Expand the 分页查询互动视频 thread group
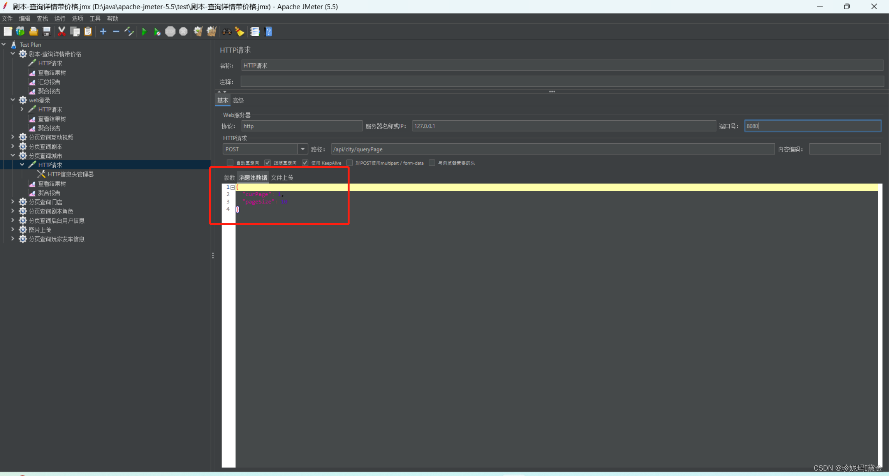889x476 pixels. (13, 137)
